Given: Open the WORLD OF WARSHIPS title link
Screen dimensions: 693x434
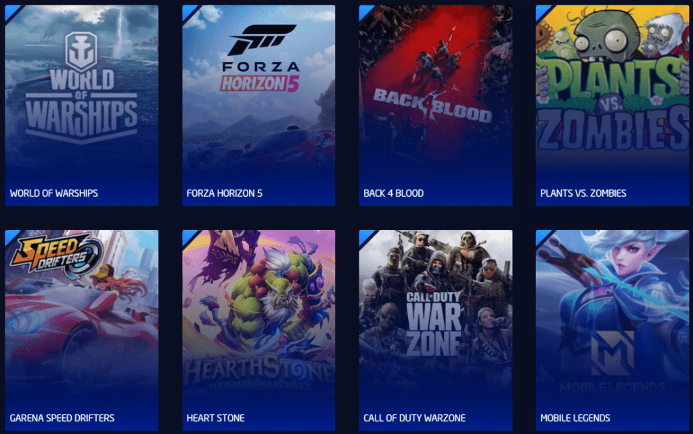Looking at the screenshot, I should [x=54, y=193].
